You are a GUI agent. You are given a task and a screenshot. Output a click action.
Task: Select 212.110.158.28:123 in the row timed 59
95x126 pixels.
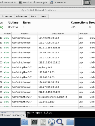click(x=49, y=92)
